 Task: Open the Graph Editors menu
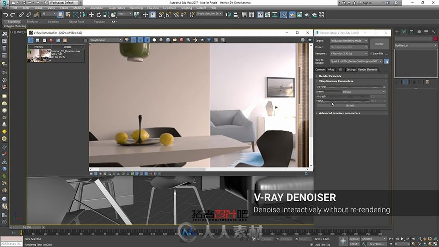click(x=117, y=8)
